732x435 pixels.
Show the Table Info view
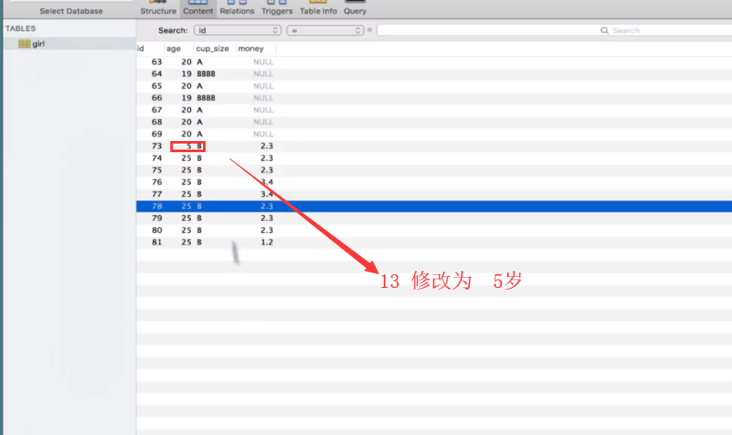(318, 9)
